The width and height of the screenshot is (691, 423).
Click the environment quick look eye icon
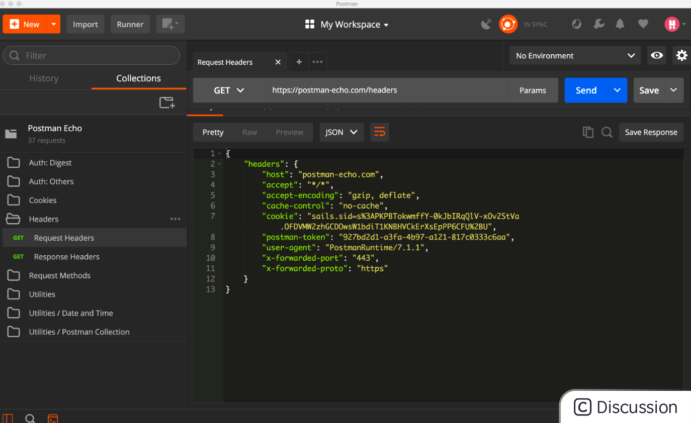coord(657,56)
